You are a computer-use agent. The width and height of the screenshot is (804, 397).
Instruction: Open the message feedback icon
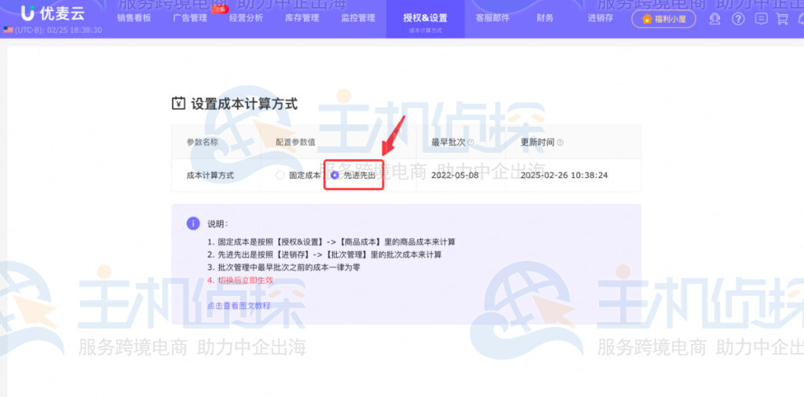click(762, 19)
